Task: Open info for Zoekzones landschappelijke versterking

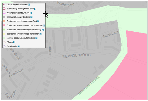Action: [x=43, y=30]
